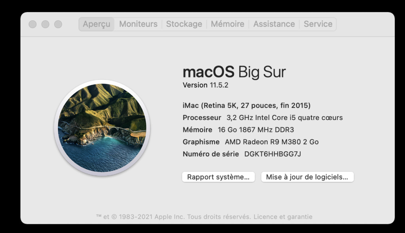Click the AMD Radeon R9 M380 2 Go value
Screen dimensions: 405x233
coord(272,142)
